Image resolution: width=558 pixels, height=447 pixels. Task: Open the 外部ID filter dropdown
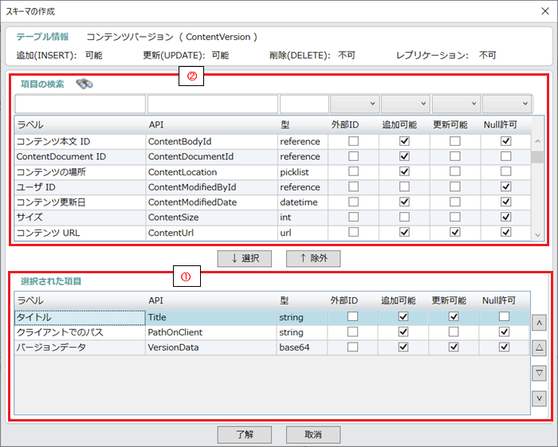pyautogui.click(x=354, y=104)
